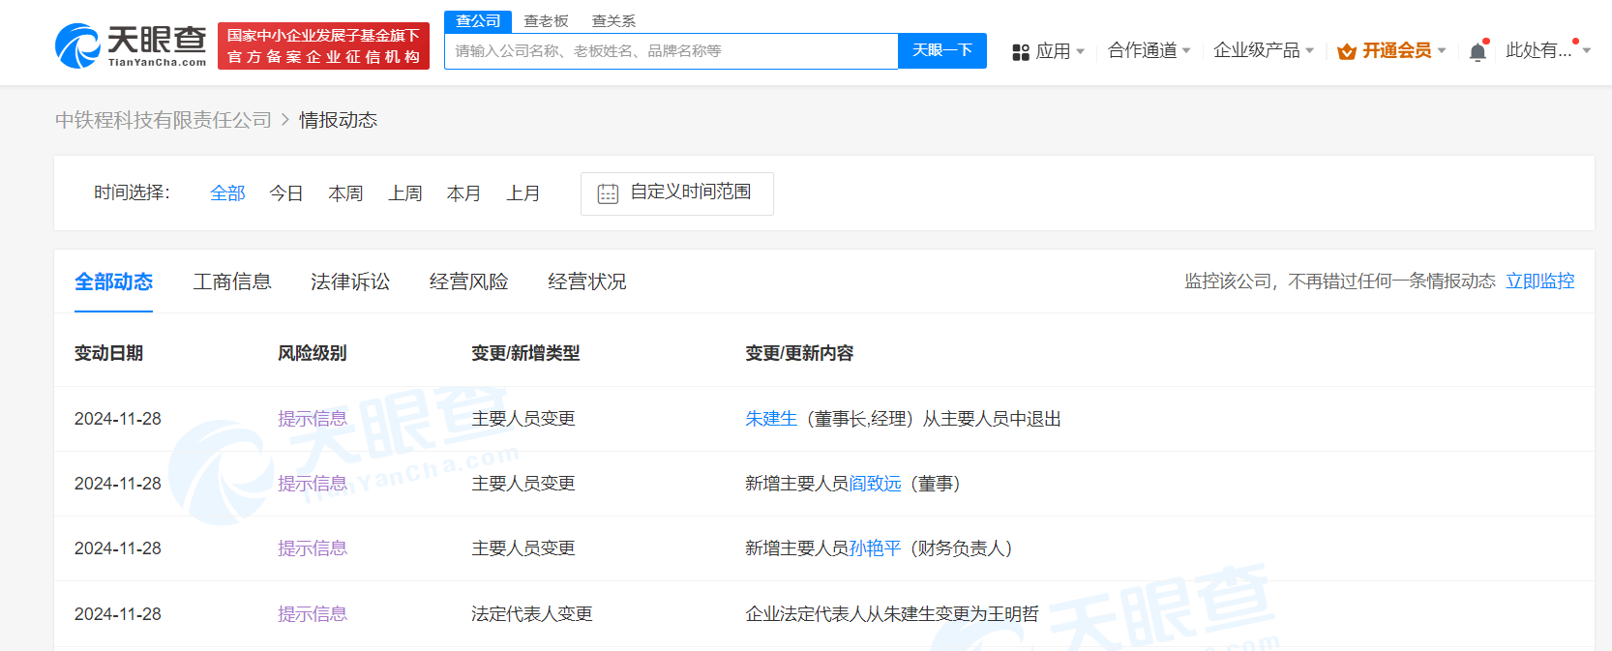
Task: Click the notification bell icon
Action: tap(1478, 52)
